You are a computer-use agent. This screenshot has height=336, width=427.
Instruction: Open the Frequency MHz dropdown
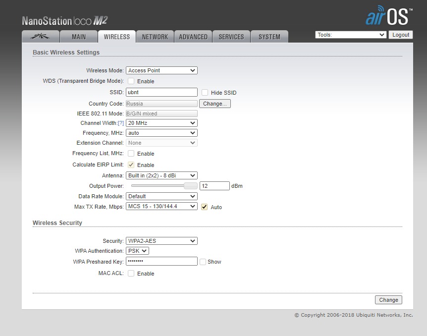(x=161, y=133)
